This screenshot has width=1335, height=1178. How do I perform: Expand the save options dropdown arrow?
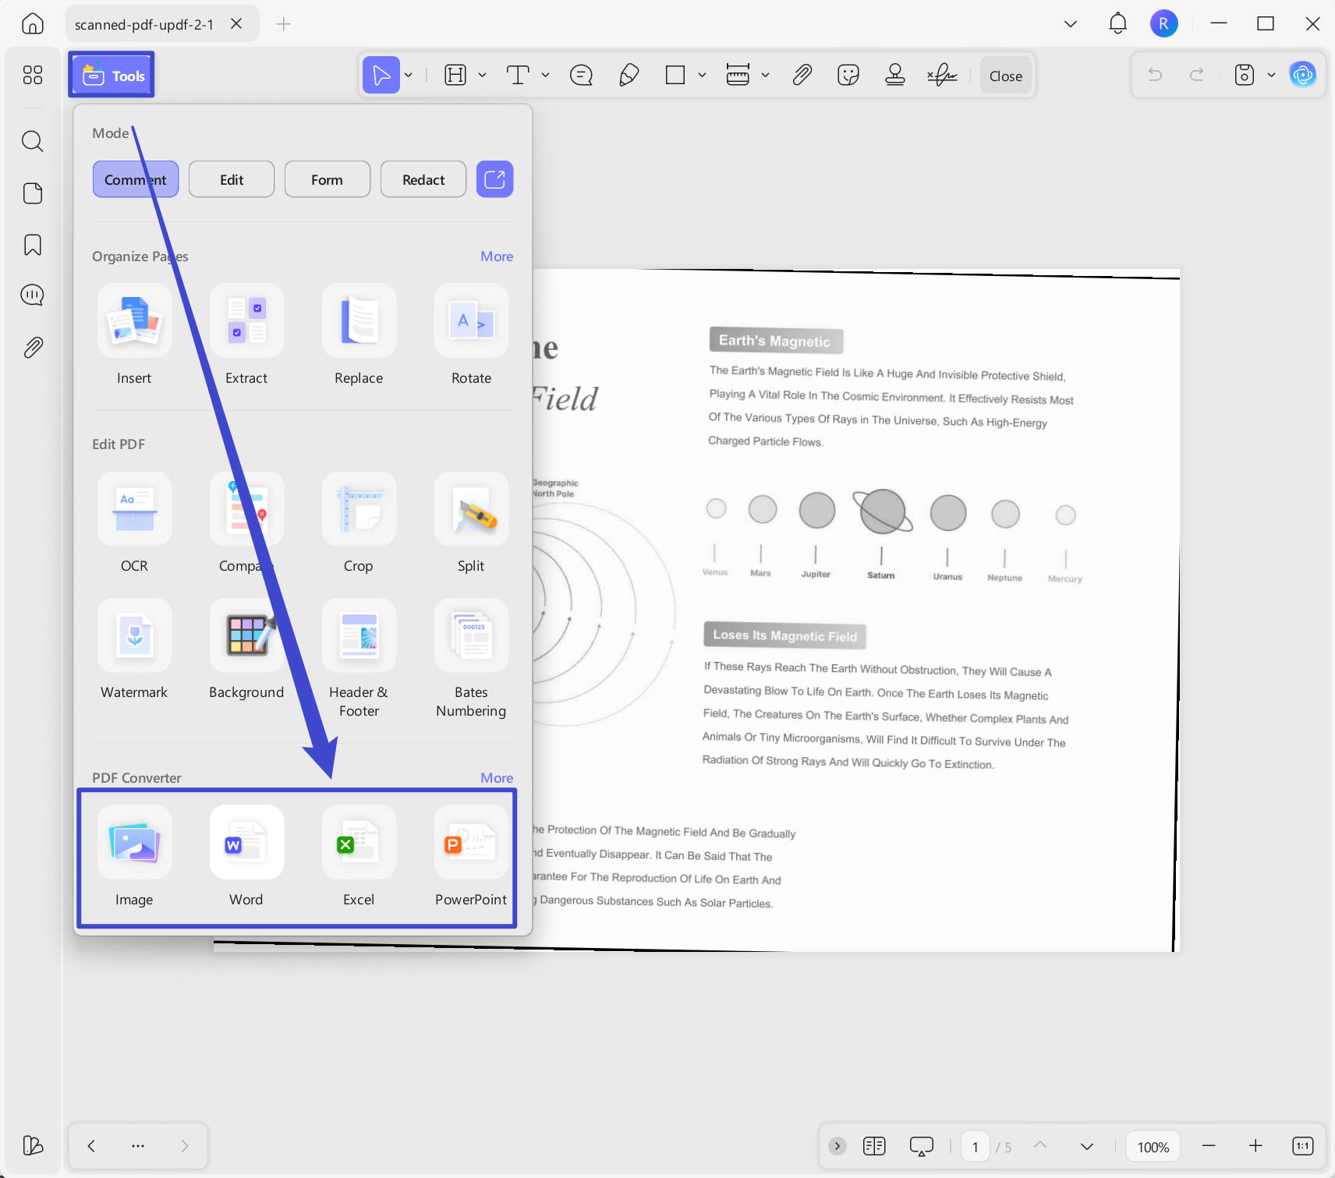(x=1271, y=75)
